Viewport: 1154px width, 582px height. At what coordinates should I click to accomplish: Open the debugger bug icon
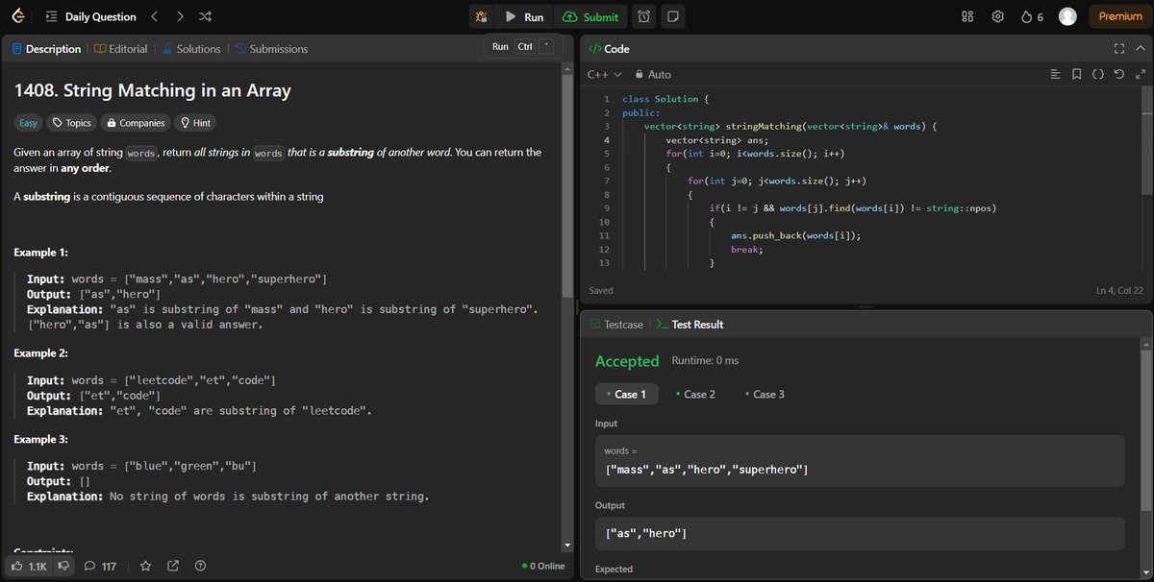tap(481, 17)
